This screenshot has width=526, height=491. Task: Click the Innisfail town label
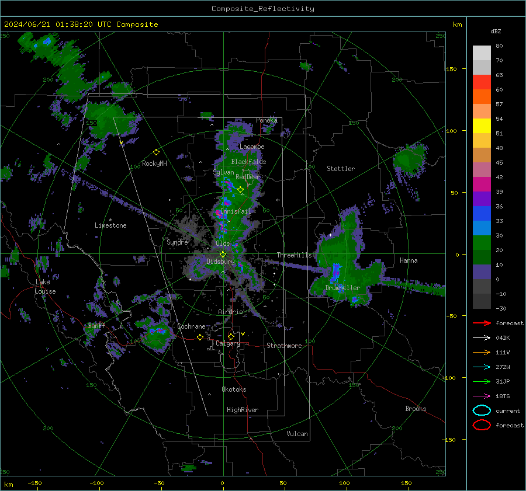[236, 211]
